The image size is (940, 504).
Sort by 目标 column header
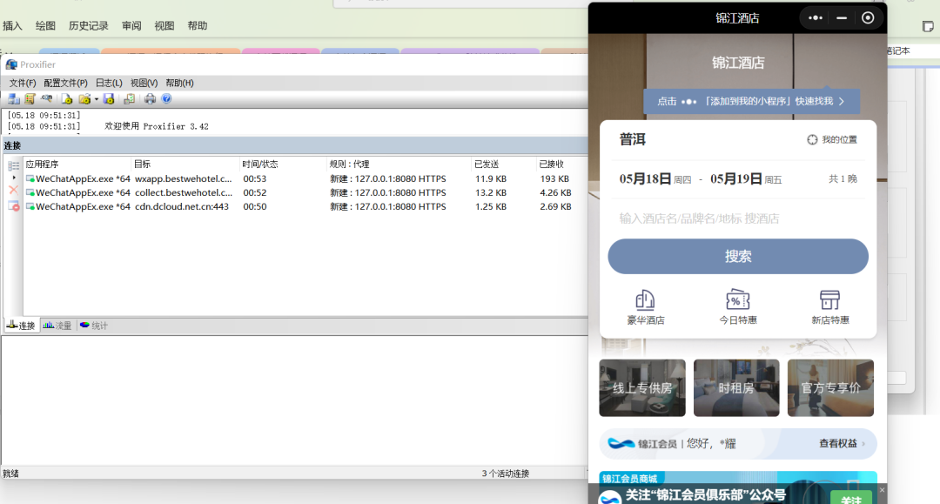pos(185,165)
